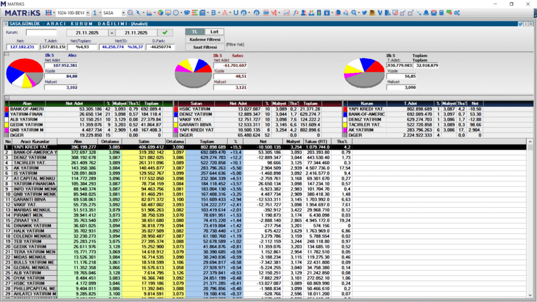Click the save (floppy disk) icon

tap(49, 12)
